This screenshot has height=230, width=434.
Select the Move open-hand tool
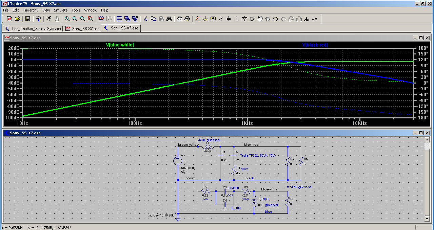(260, 19)
